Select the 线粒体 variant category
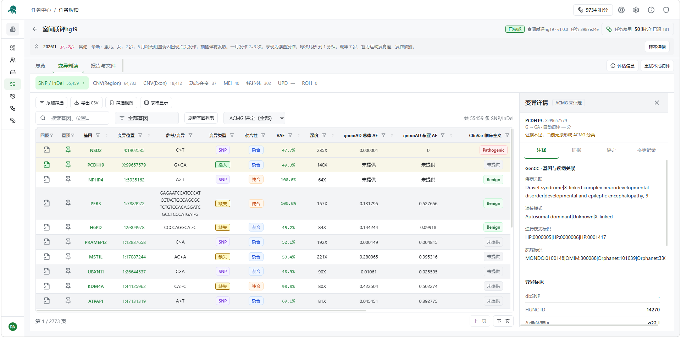Viewport: 681px width, 338px height. (259, 83)
